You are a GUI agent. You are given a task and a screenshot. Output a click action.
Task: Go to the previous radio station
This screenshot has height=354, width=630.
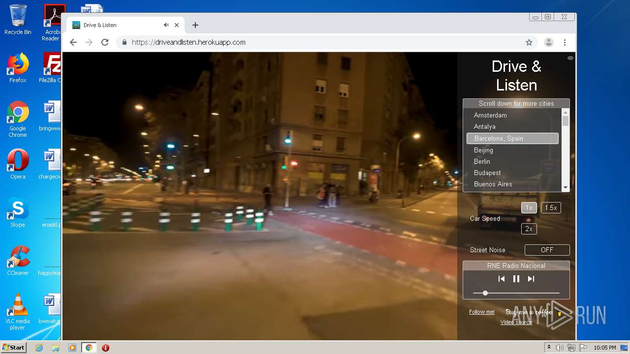click(x=501, y=279)
